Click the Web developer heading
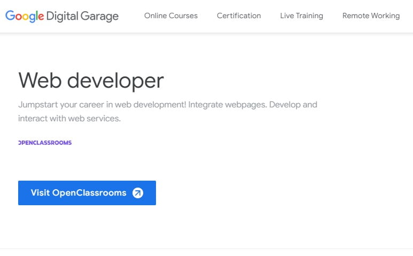Image resolution: width=413 pixels, height=256 pixels. point(91,81)
